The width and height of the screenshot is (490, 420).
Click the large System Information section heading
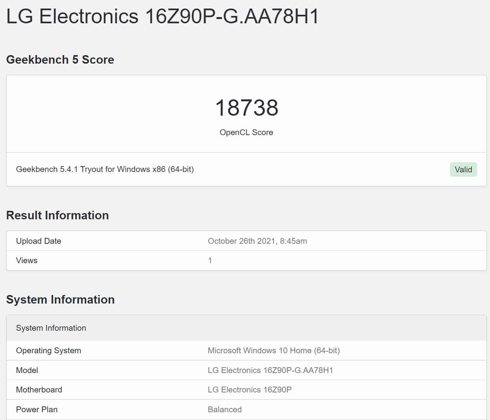click(60, 299)
